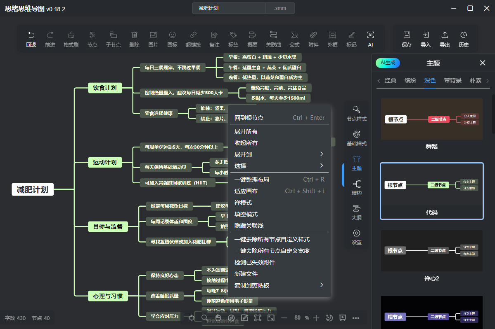Open the 设置 settings sidebar
Viewport: 495px width, 329px height.
coord(356,238)
